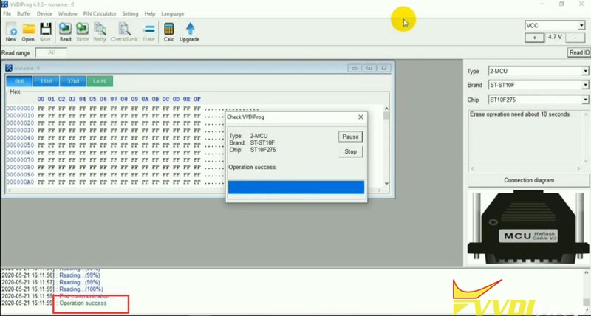Restore down the VVDIProg main window

(x=561, y=4)
